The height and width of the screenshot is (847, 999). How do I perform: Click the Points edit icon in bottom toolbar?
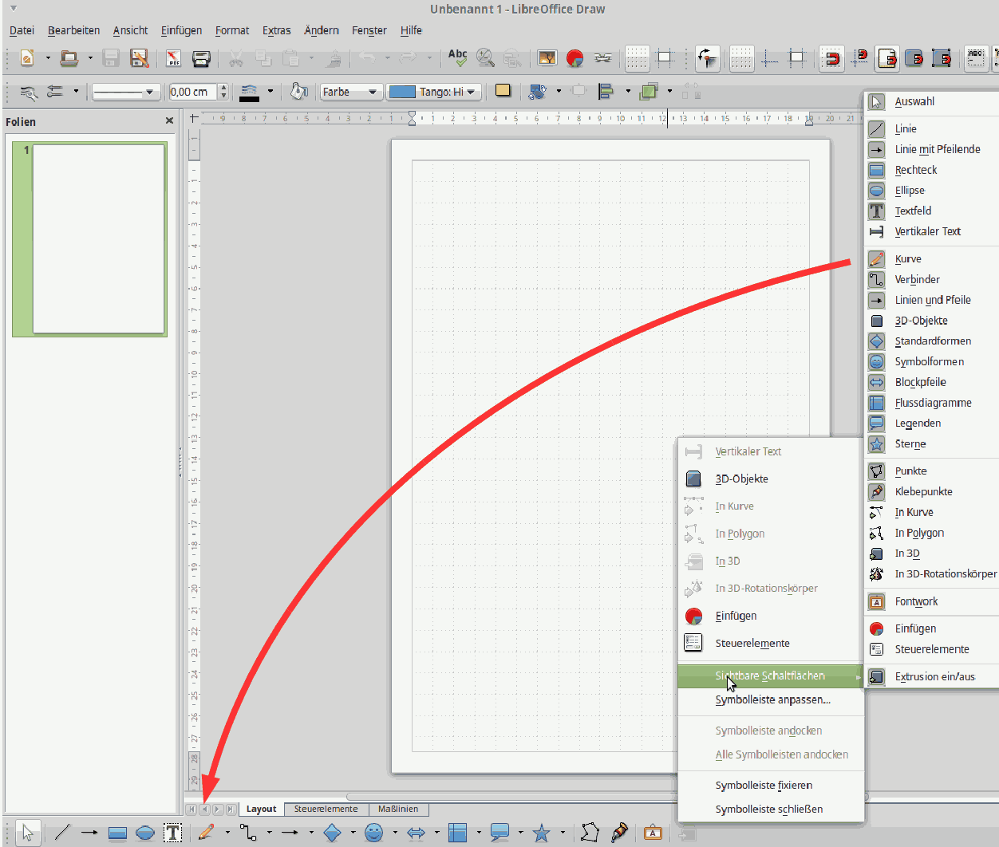[x=590, y=833]
